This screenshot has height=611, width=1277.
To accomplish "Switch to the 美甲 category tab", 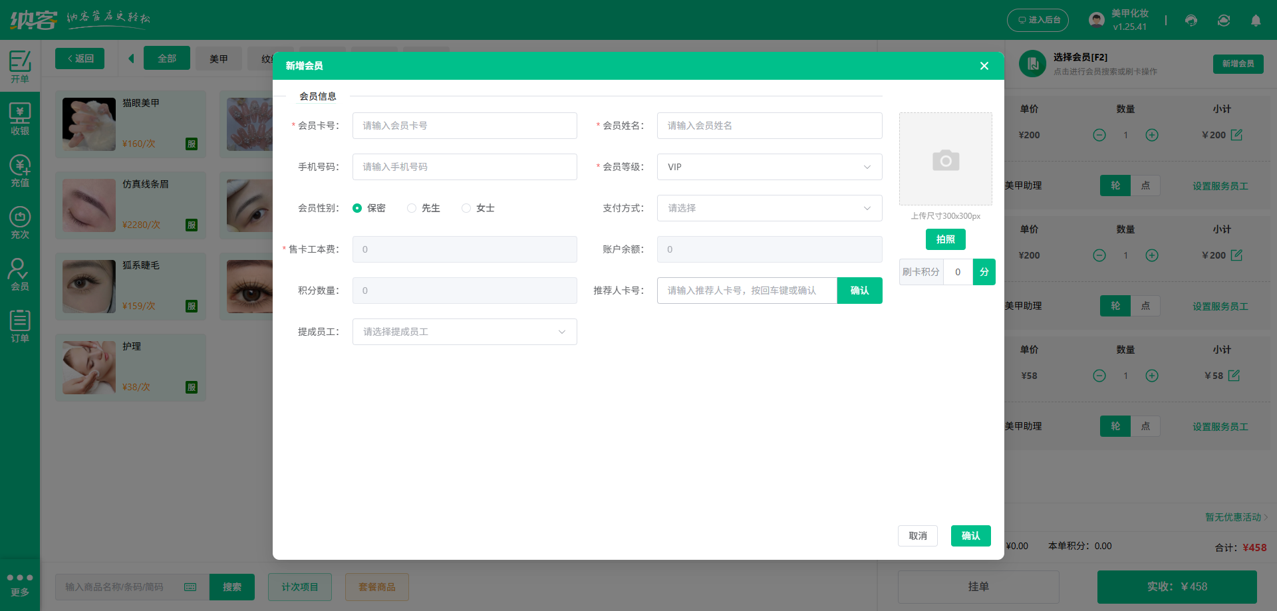I will [x=219, y=59].
